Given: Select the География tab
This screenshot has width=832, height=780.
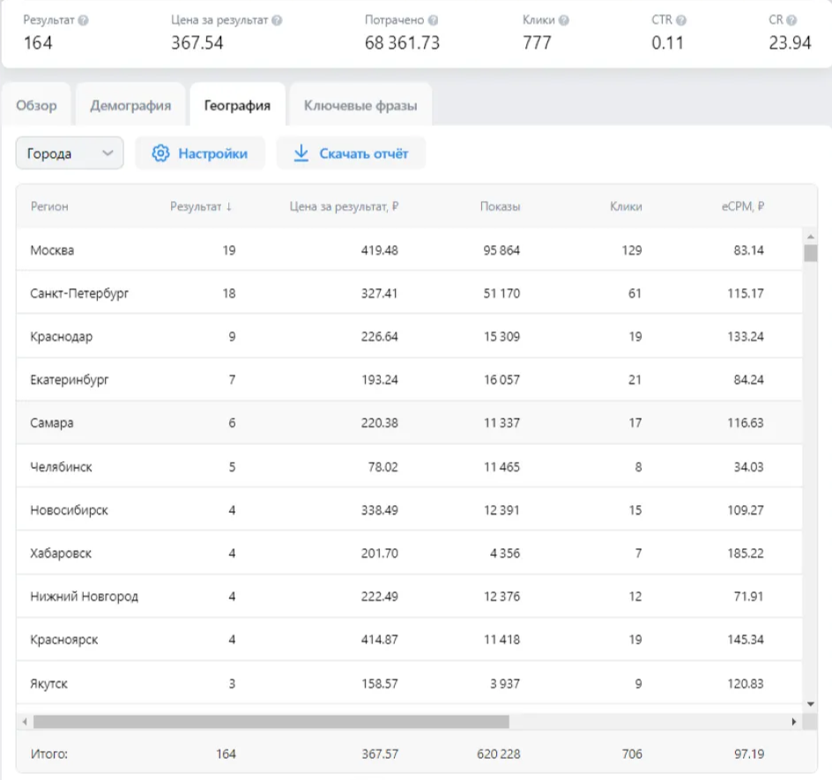Looking at the screenshot, I should [x=237, y=106].
